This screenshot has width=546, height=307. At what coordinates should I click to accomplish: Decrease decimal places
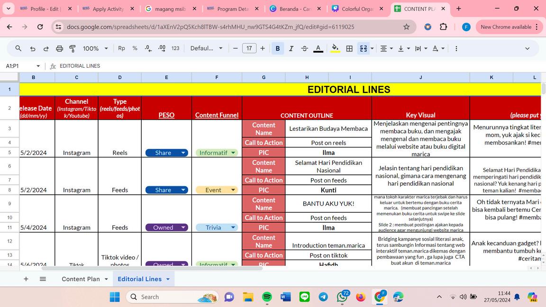tap(148, 48)
